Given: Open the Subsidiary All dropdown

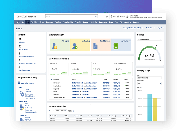Looking at the screenshot, I should [x=149, y=84].
